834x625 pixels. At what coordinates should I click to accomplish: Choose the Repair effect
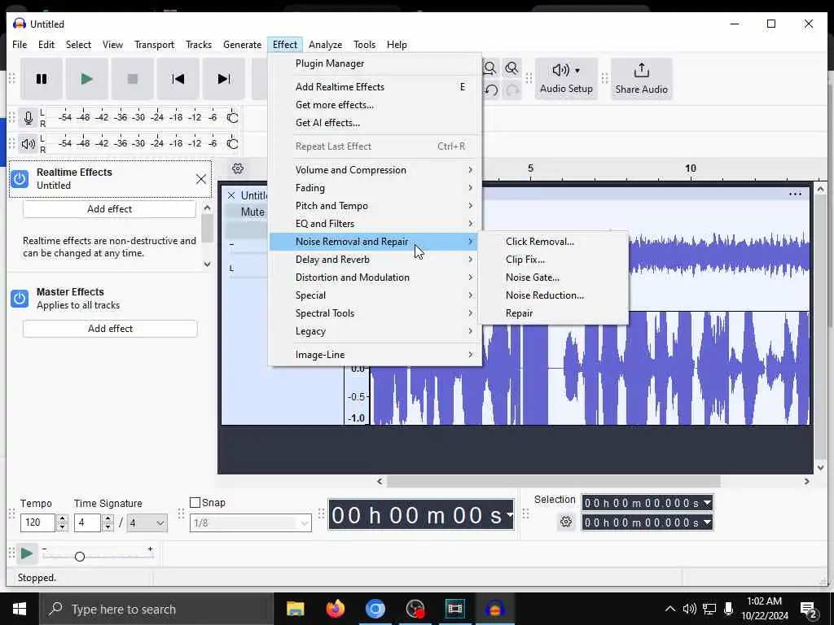click(554, 313)
